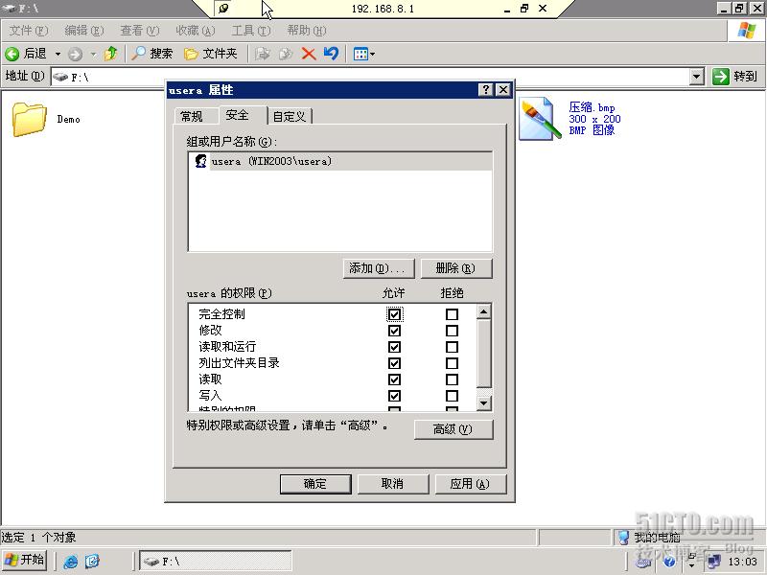767x575 pixels.
Task: Launch Internet Explorer from quick launch
Action: 70,561
